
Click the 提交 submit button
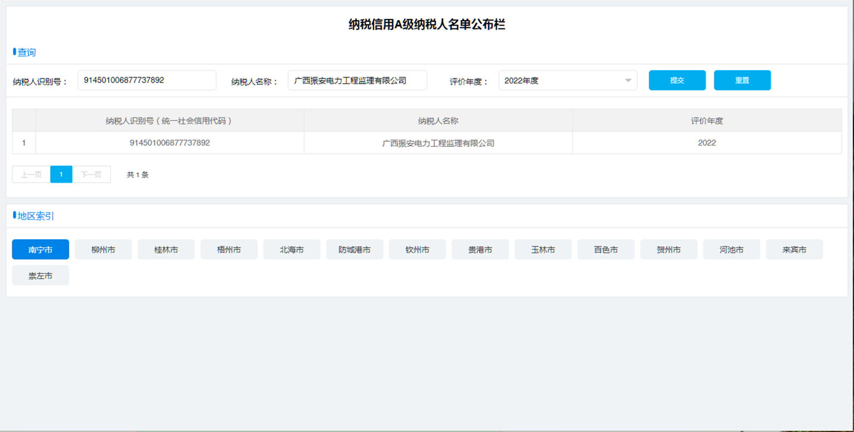[x=677, y=80]
